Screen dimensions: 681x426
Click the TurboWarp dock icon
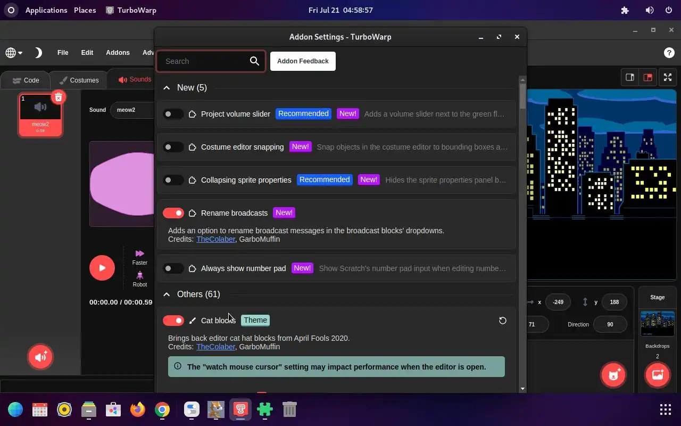(240, 409)
